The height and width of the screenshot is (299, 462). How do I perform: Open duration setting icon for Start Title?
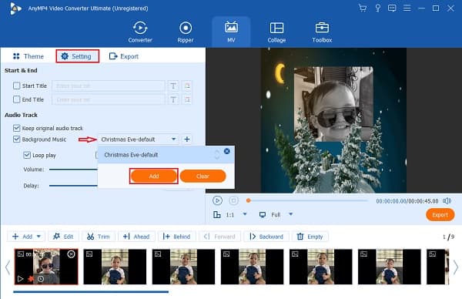[x=187, y=86]
